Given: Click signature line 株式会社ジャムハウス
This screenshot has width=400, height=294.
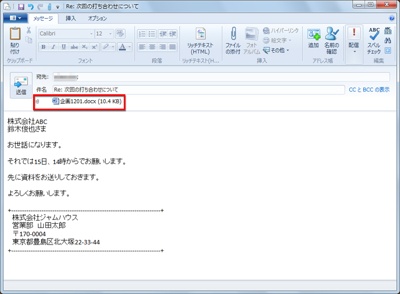Looking at the screenshot, I should pos(45,217).
